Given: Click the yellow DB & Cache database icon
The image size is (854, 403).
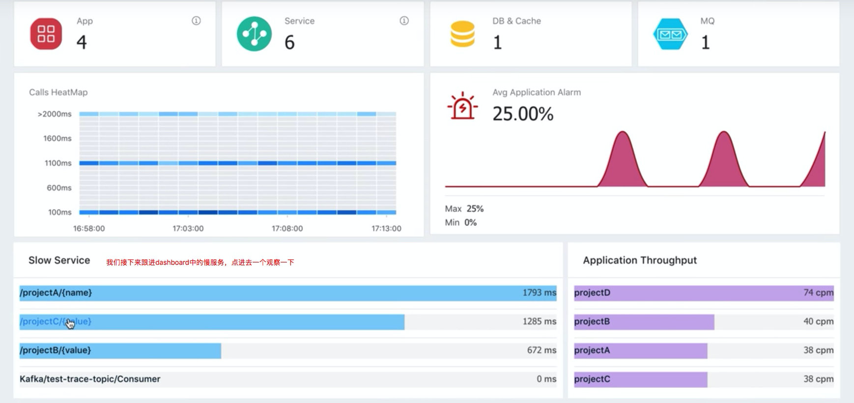Looking at the screenshot, I should point(462,34).
